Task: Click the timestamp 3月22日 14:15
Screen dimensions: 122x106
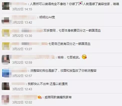Action: [x=22, y=9]
